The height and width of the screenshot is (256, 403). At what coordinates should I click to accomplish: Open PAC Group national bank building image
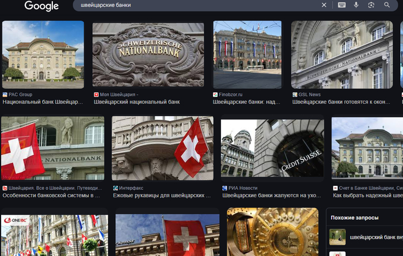43,55
